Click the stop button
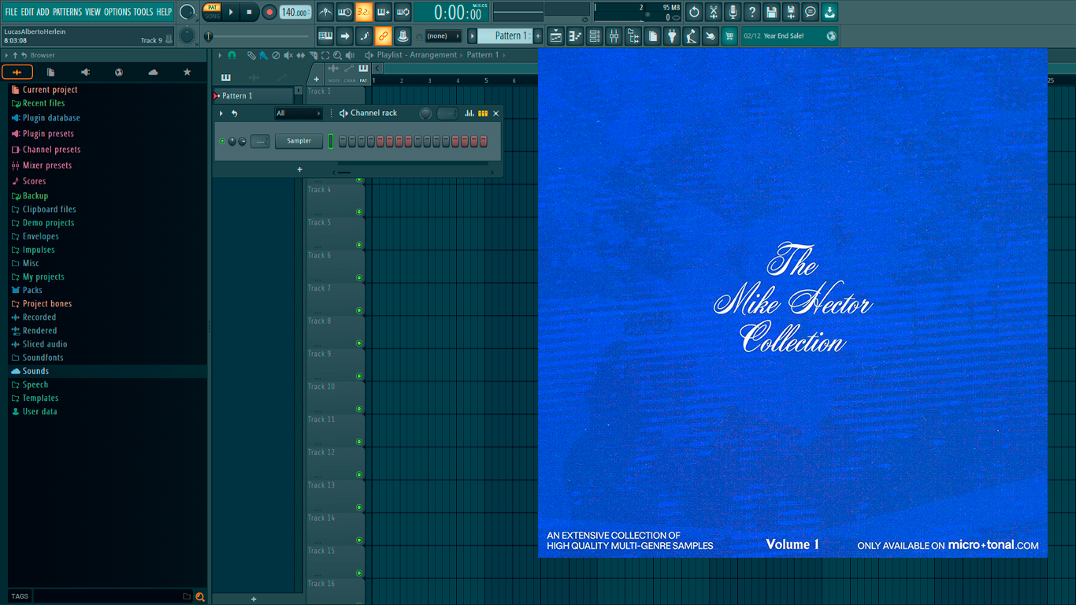Viewport: 1076px width, 605px height. coord(249,12)
